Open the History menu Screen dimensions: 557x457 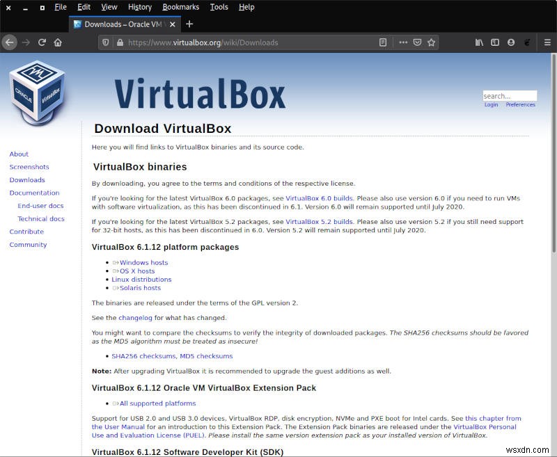140,7
